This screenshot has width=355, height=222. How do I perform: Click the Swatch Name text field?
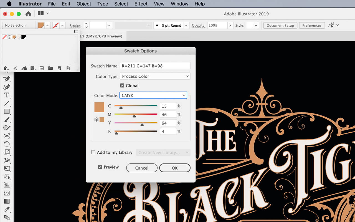pyautogui.click(x=155, y=66)
